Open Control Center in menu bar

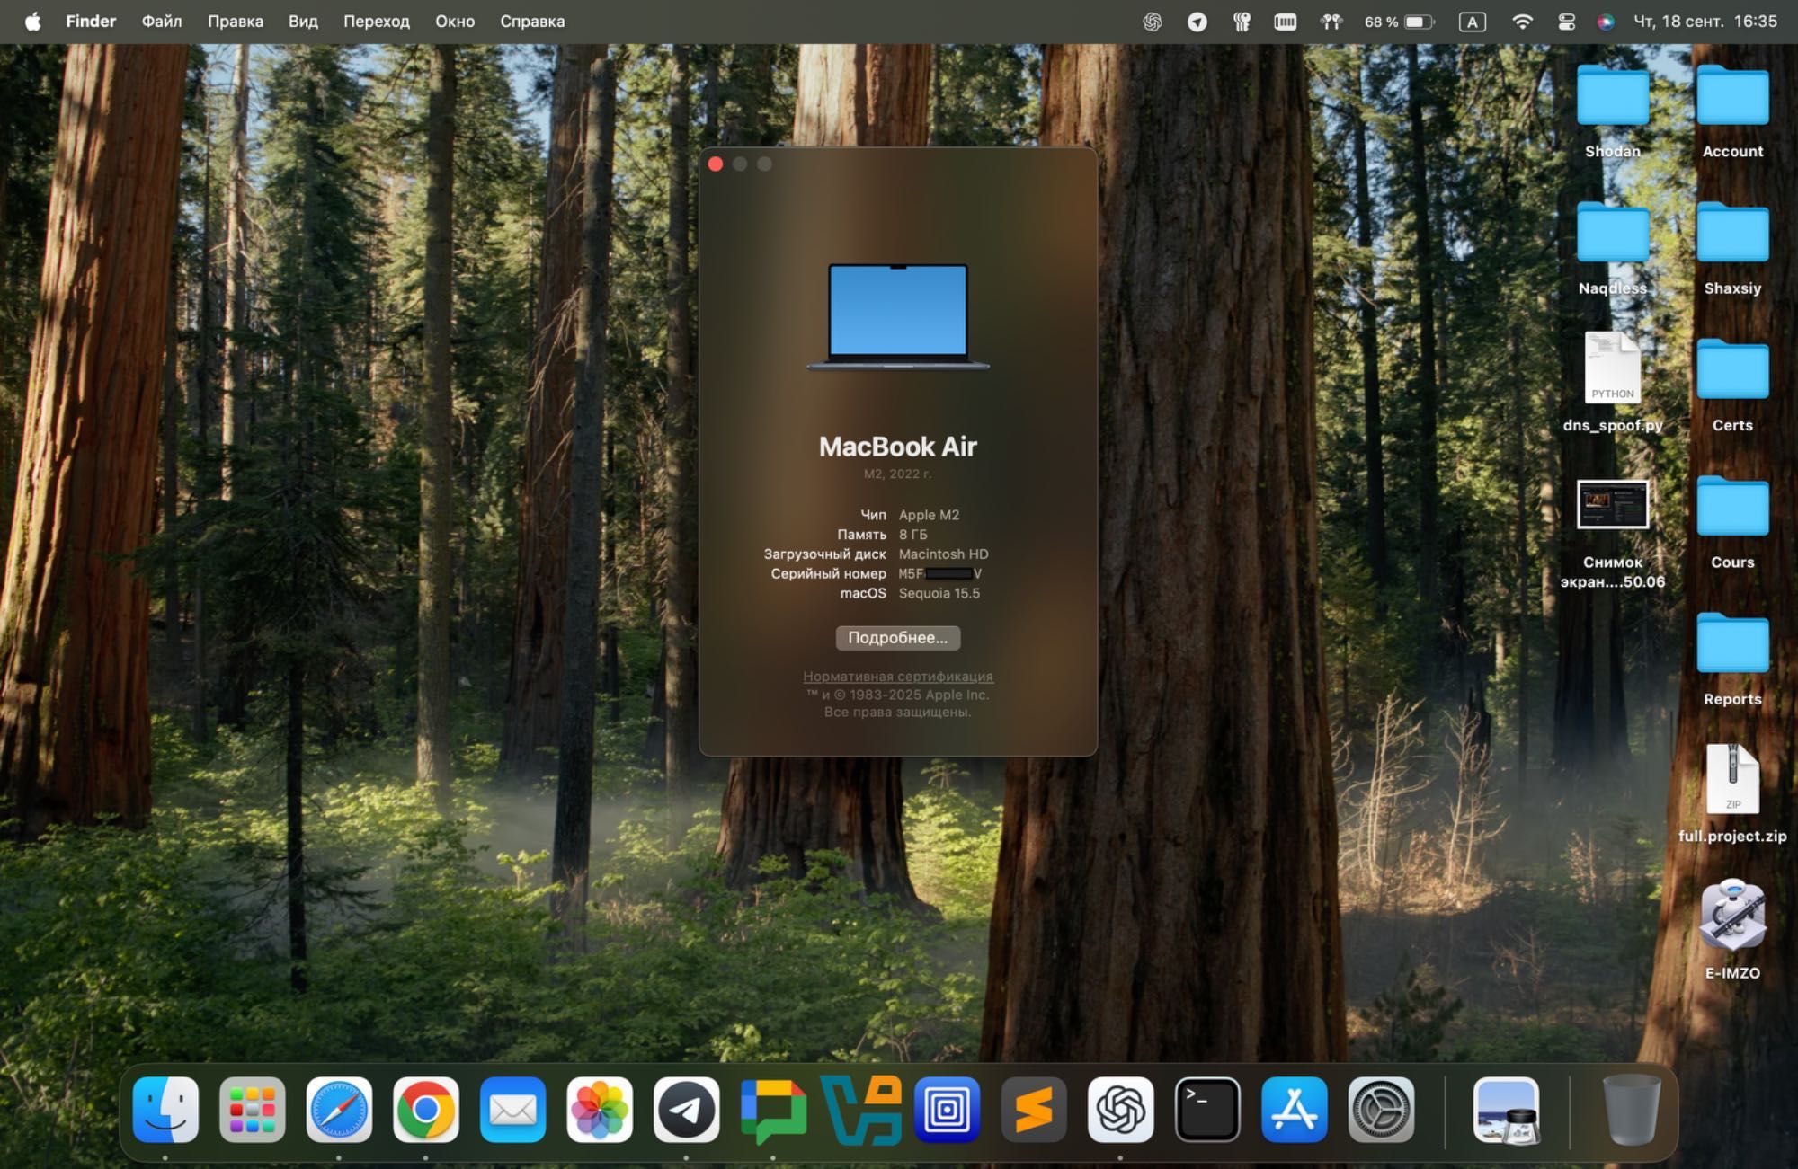point(1566,22)
